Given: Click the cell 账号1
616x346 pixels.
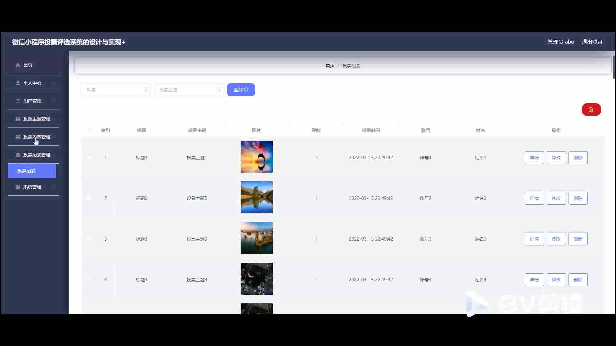Looking at the screenshot, I should tap(426, 158).
